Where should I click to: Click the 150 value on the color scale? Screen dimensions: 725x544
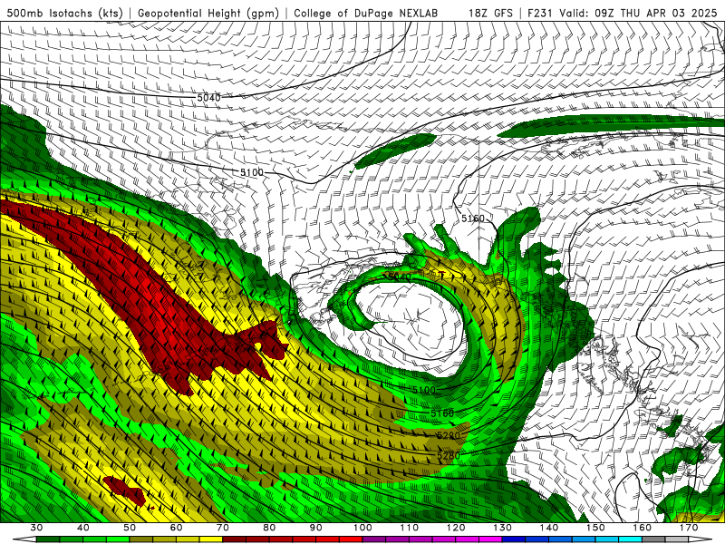click(595, 528)
